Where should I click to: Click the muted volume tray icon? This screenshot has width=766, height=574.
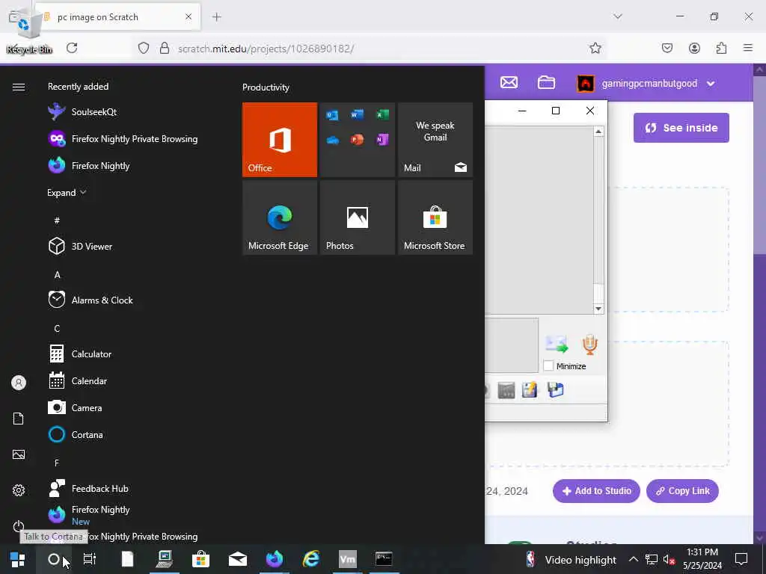tap(669, 559)
